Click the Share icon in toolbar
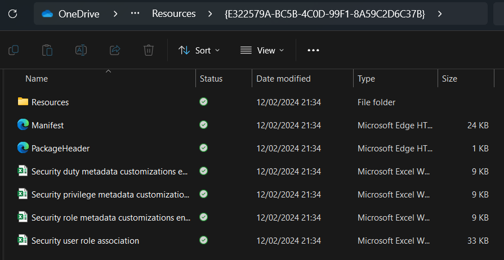 point(115,50)
